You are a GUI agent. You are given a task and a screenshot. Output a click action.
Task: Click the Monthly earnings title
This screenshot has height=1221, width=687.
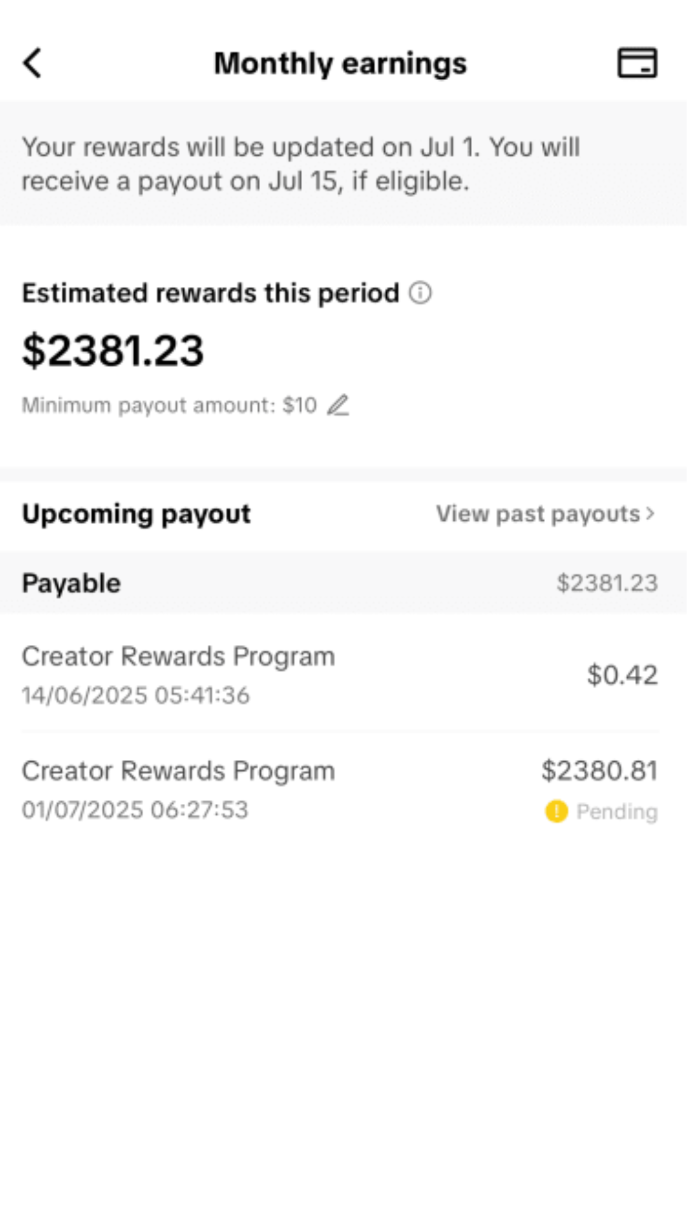pyautogui.click(x=340, y=63)
